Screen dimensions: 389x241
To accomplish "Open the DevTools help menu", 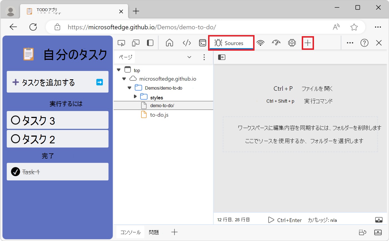I will pyautogui.click(x=364, y=43).
